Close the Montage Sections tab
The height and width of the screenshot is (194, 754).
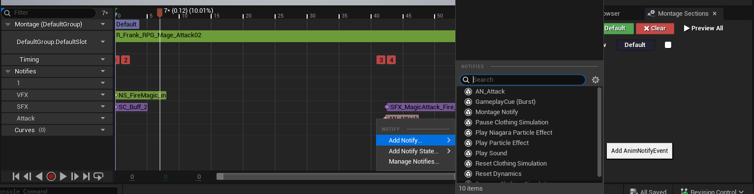(715, 14)
